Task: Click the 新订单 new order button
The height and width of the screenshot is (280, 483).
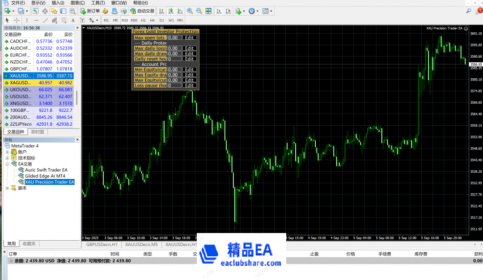Action: click(x=90, y=11)
